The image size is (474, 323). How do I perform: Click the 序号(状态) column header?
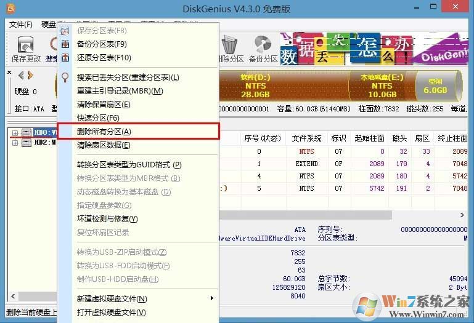[x=263, y=138]
